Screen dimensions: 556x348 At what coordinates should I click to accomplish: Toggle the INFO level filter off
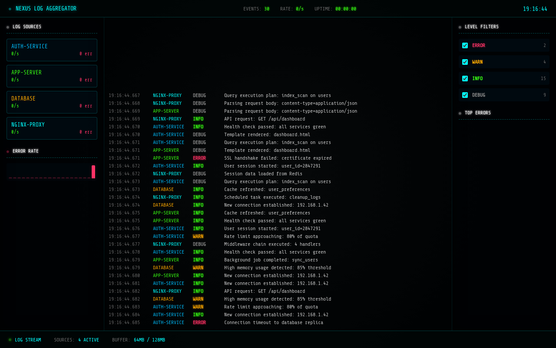[465, 78]
